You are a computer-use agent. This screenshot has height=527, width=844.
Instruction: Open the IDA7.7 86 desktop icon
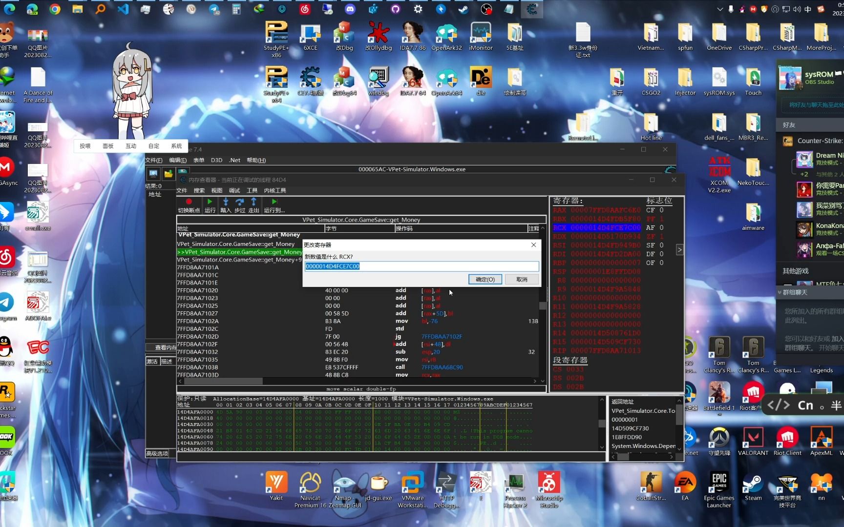coord(413,37)
